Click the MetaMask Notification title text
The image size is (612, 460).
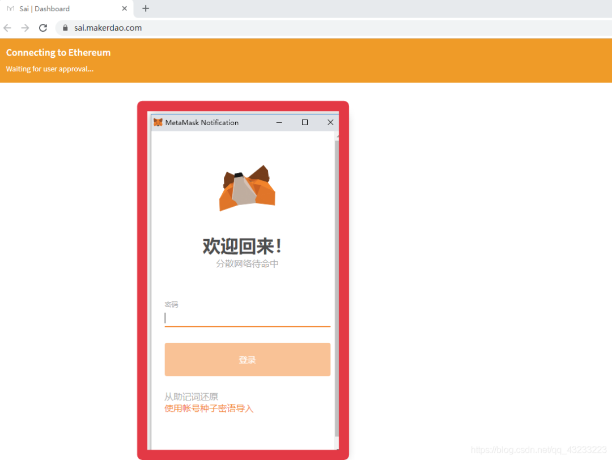[x=202, y=122]
